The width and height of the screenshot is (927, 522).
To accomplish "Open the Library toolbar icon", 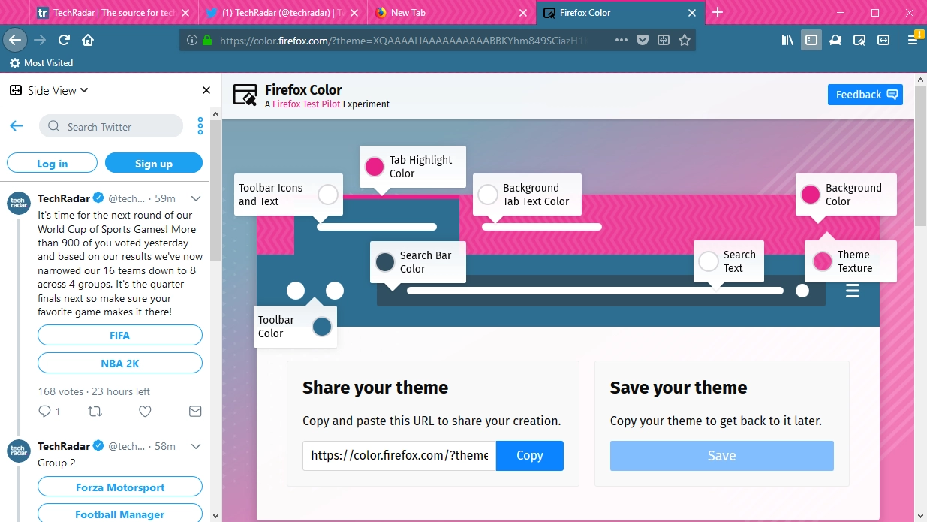I will pos(787,40).
